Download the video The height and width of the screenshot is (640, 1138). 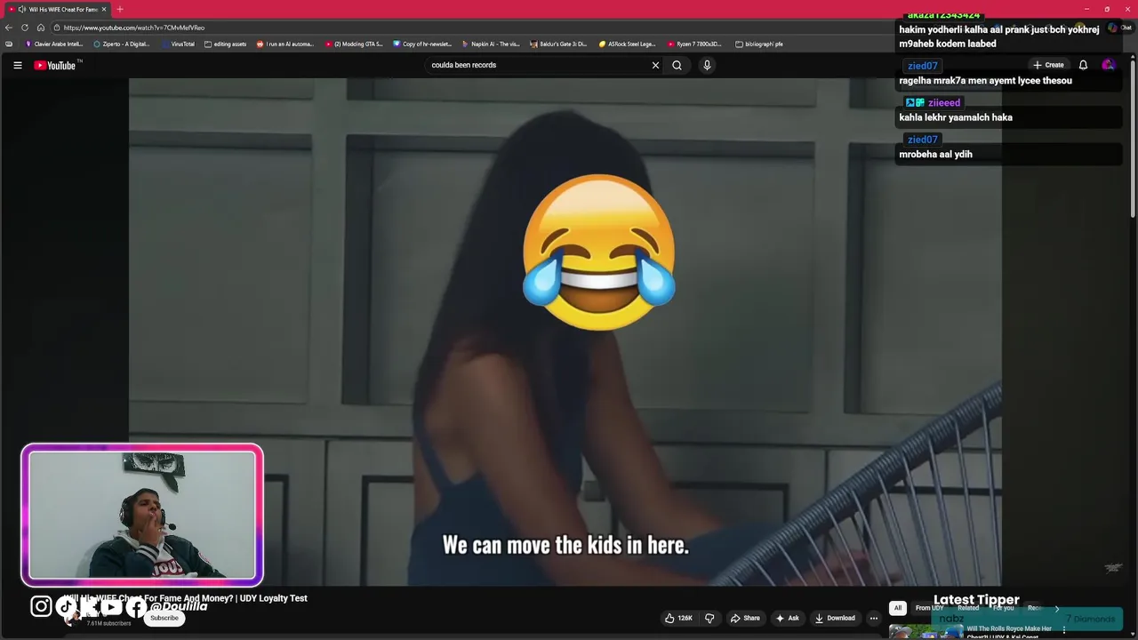click(x=835, y=618)
